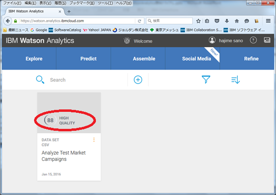
Task: Open the filter funnel icon
Action: [206, 79]
